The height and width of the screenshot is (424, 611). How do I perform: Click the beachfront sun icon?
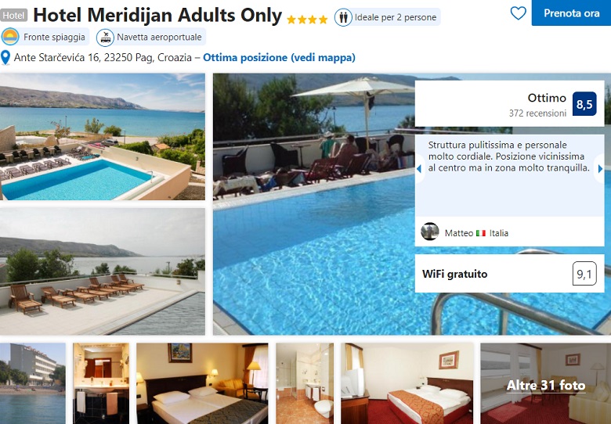point(10,37)
